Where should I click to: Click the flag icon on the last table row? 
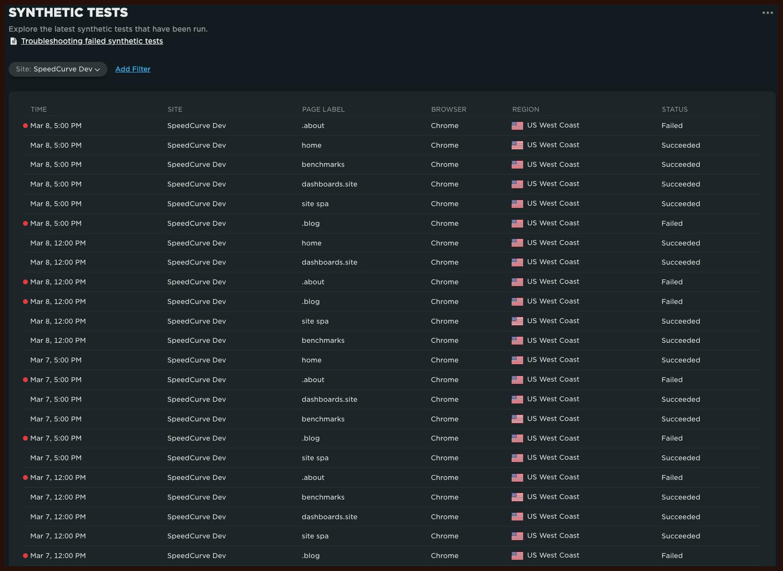(x=517, y=556)
